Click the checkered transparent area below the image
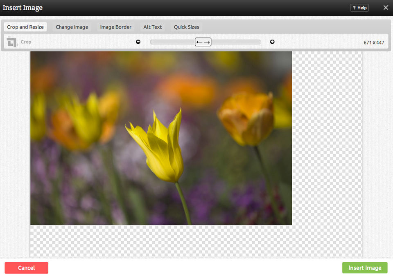 (164, 241)
